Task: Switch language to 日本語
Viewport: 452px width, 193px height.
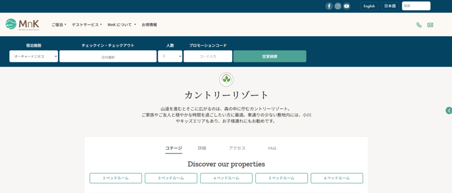Action: (x=390, y=6)
